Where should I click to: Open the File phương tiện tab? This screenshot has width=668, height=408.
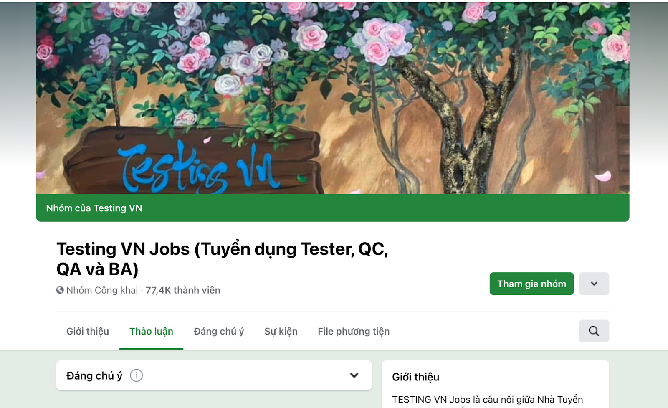tap(354, 331)
